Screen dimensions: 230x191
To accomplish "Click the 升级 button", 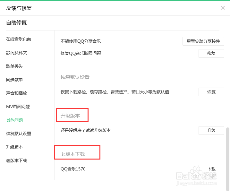I will click(211, 130).
